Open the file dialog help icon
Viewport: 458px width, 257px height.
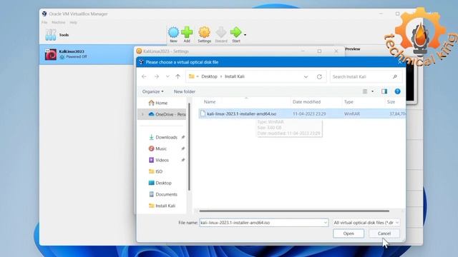(x=398, y=91)
